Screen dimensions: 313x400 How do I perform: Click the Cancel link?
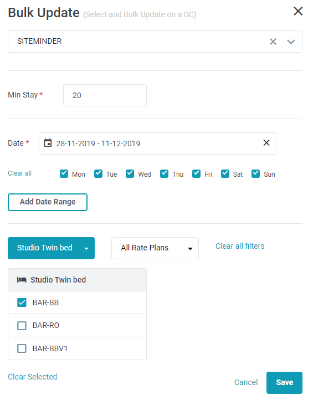(246, 382)
